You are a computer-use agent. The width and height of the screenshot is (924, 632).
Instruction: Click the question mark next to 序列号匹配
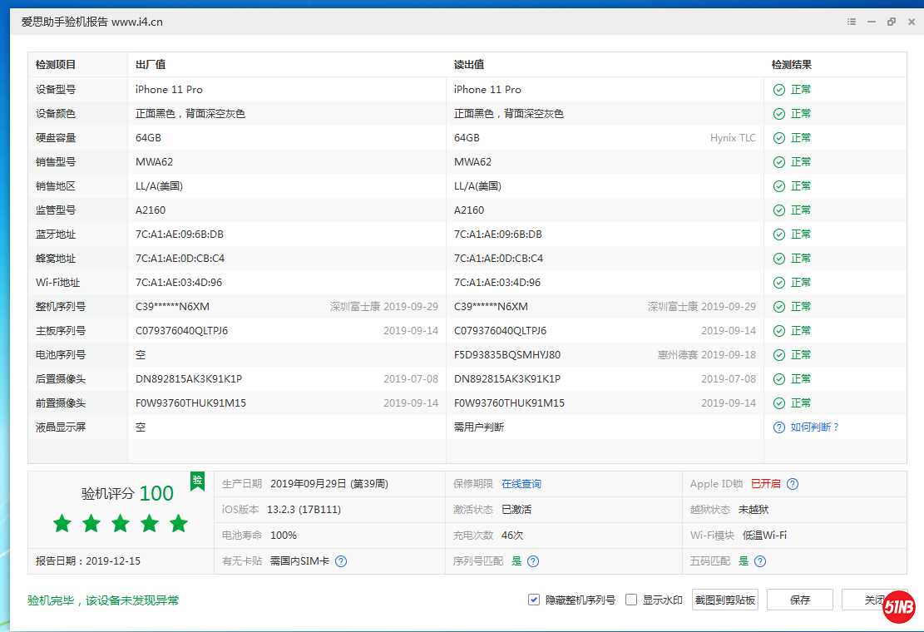(533, 561)
